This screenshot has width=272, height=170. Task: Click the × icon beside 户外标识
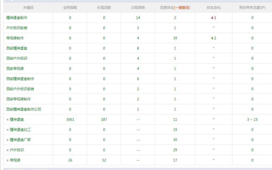pos(7,150)
